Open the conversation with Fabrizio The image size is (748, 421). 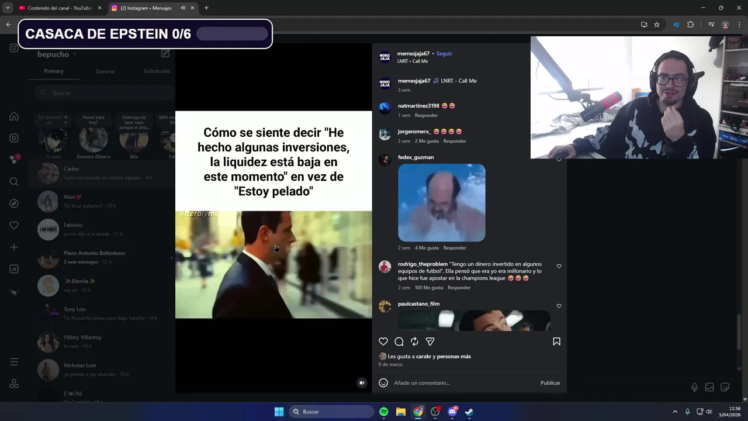[102, 229]
